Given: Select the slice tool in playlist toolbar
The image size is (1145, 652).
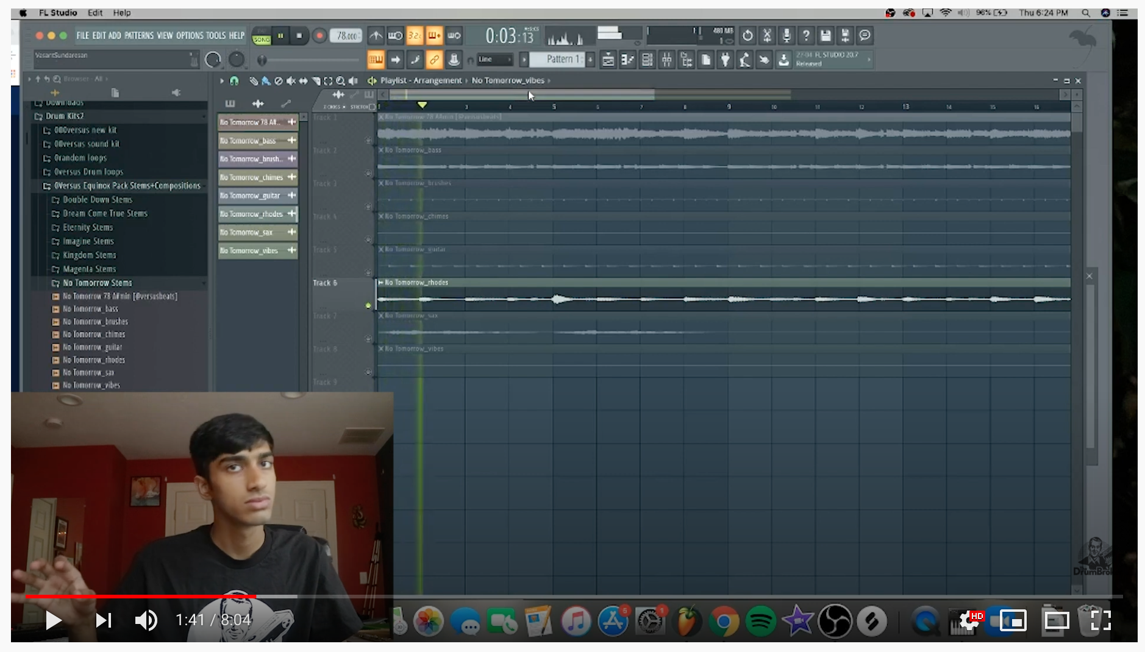Looking at the screenshot, I should point(316,80).
